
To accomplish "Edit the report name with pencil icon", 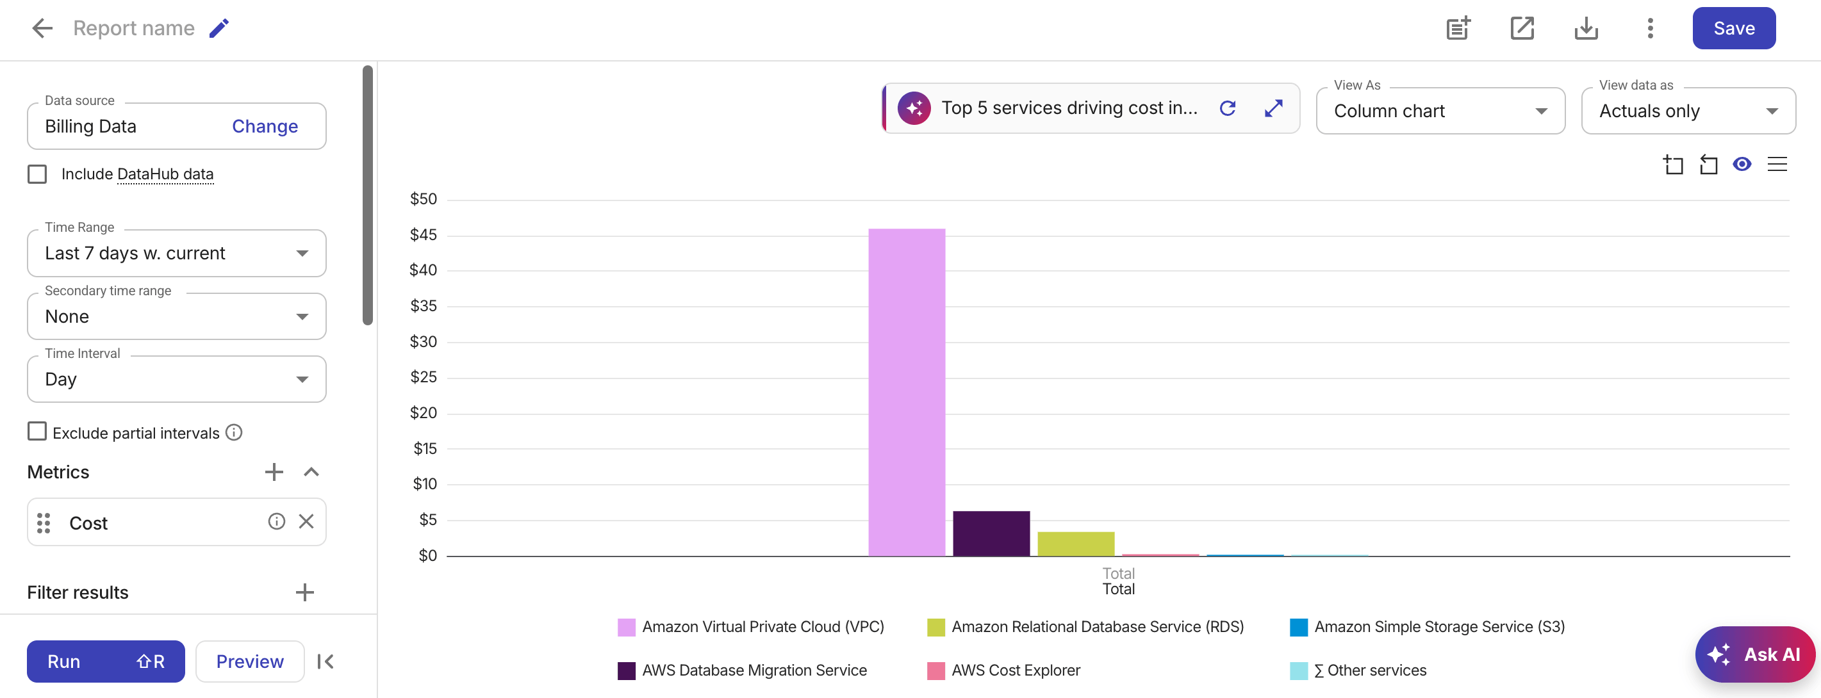I will 219,28.
